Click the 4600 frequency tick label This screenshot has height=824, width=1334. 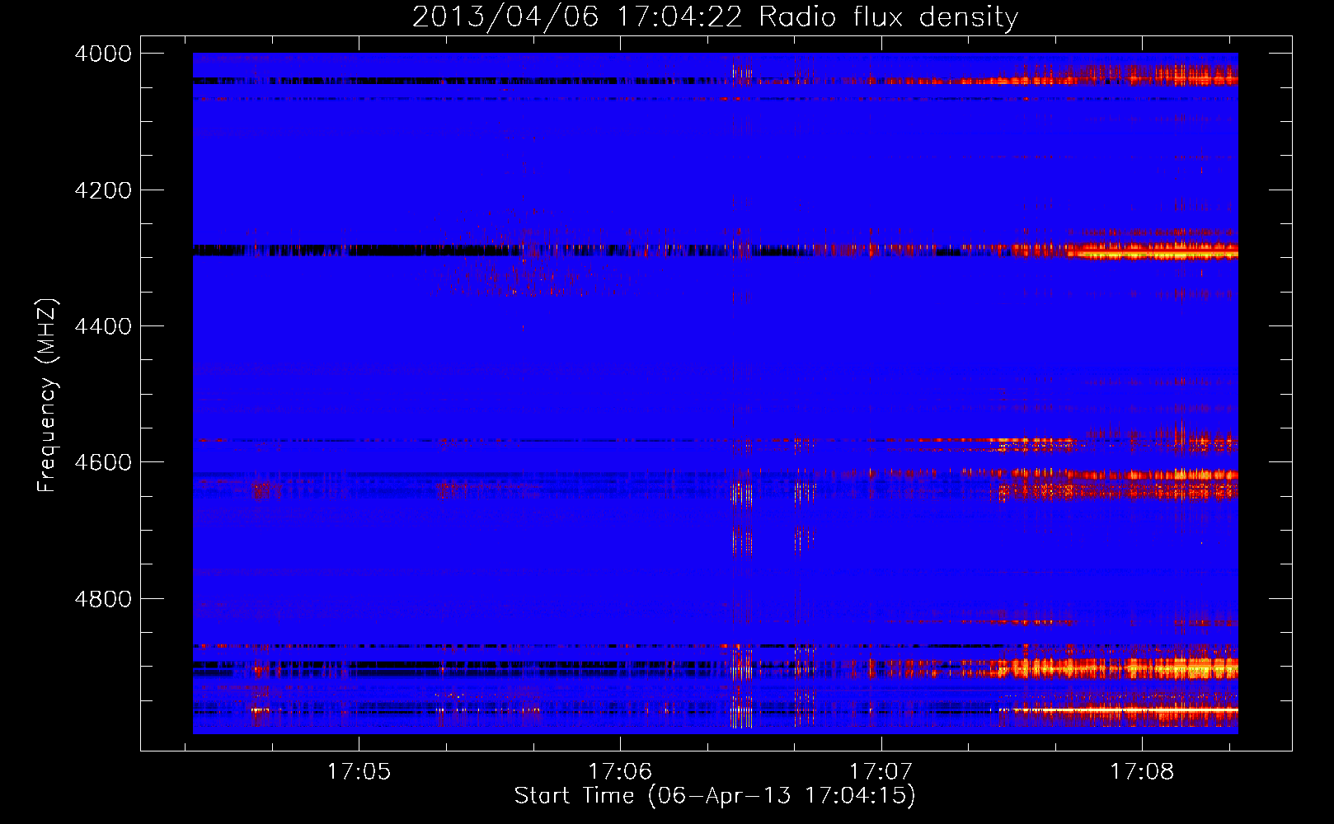click(x=103, y=462)
